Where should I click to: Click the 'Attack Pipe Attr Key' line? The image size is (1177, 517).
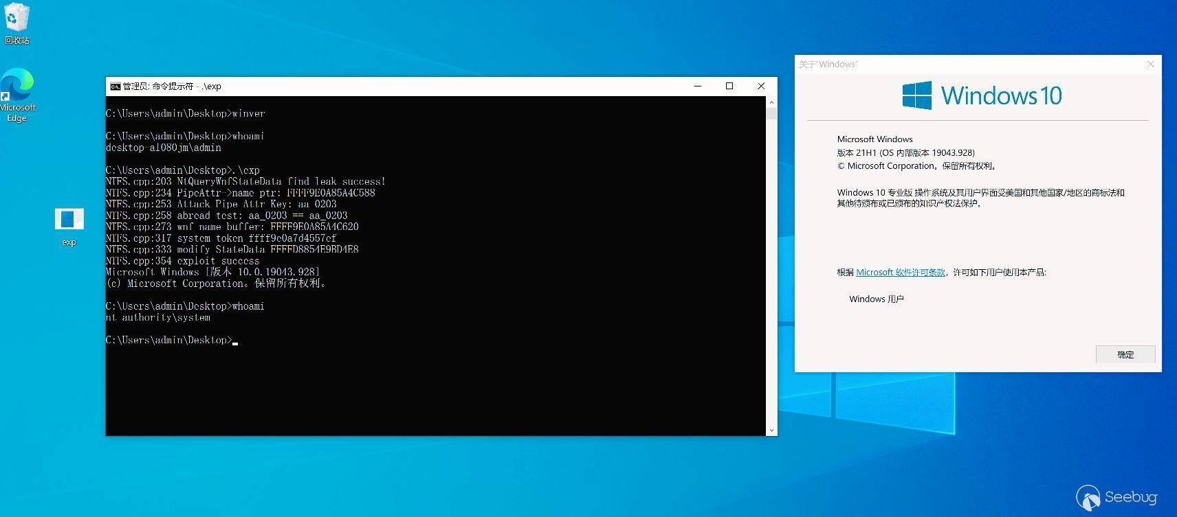tap(221, 204)
